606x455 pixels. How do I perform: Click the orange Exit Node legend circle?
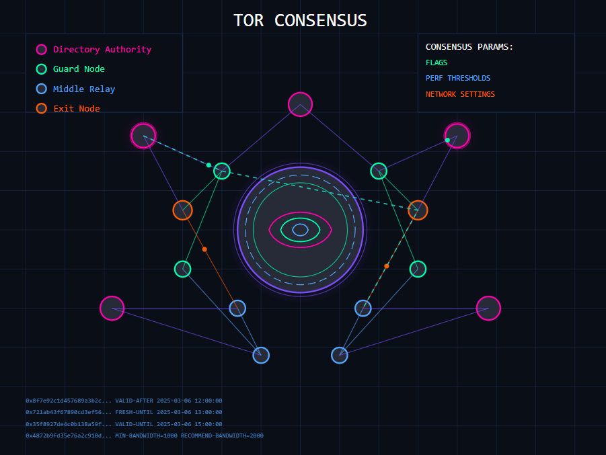point(41,108)
